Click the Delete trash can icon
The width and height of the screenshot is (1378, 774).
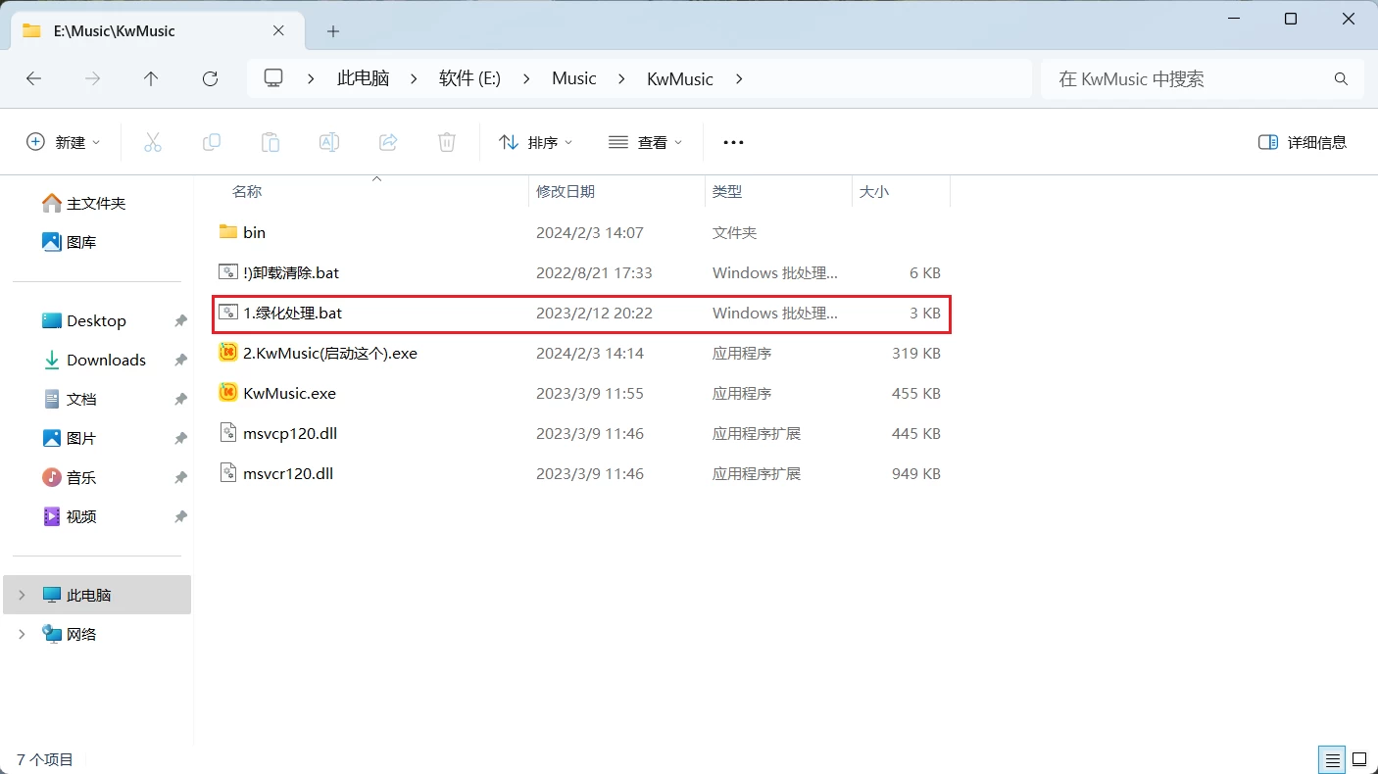(447, 142)
